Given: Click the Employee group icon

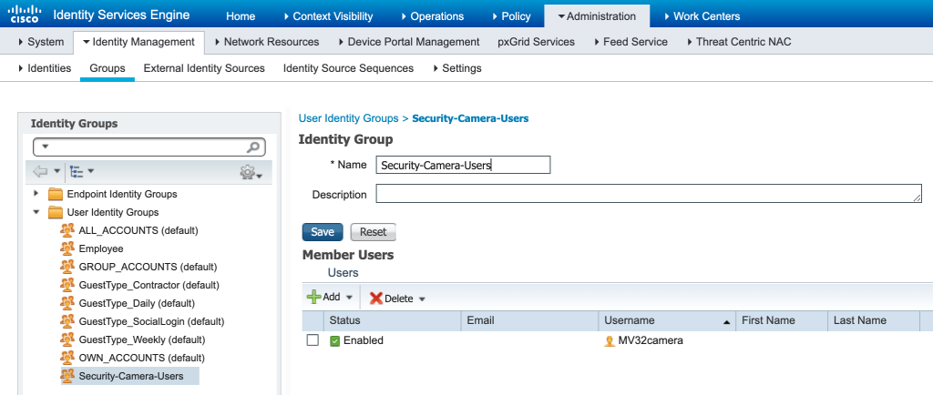Looking at the screenshot, I should [67, 248].
